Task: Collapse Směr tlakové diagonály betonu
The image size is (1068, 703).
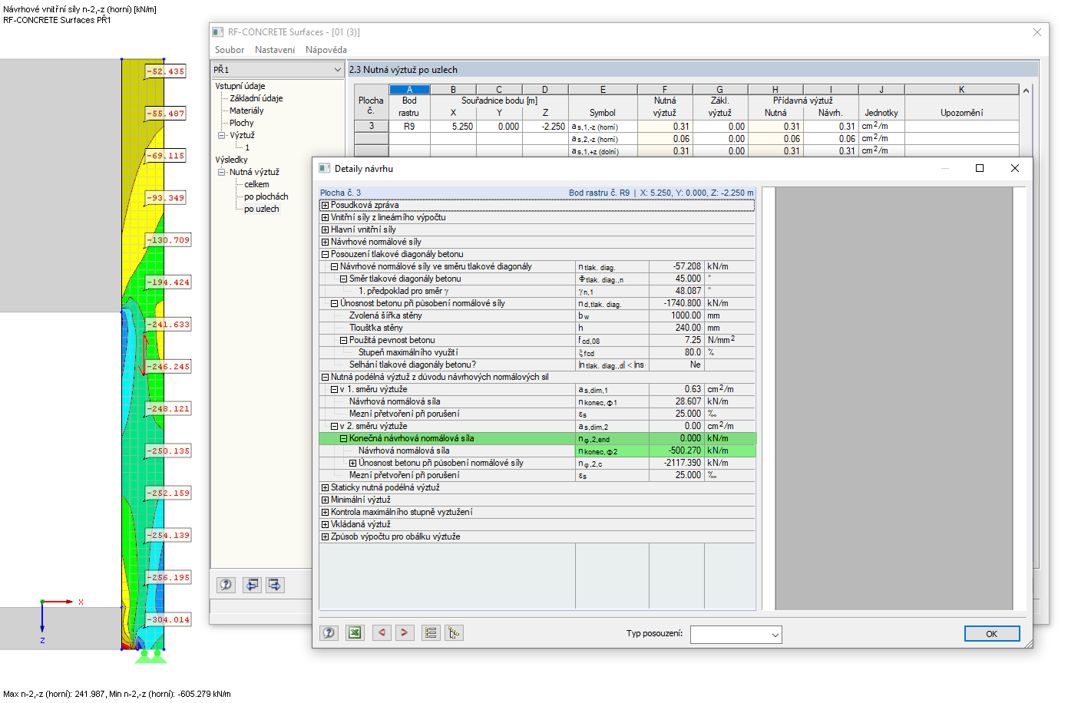Action: tap(343, 279)
